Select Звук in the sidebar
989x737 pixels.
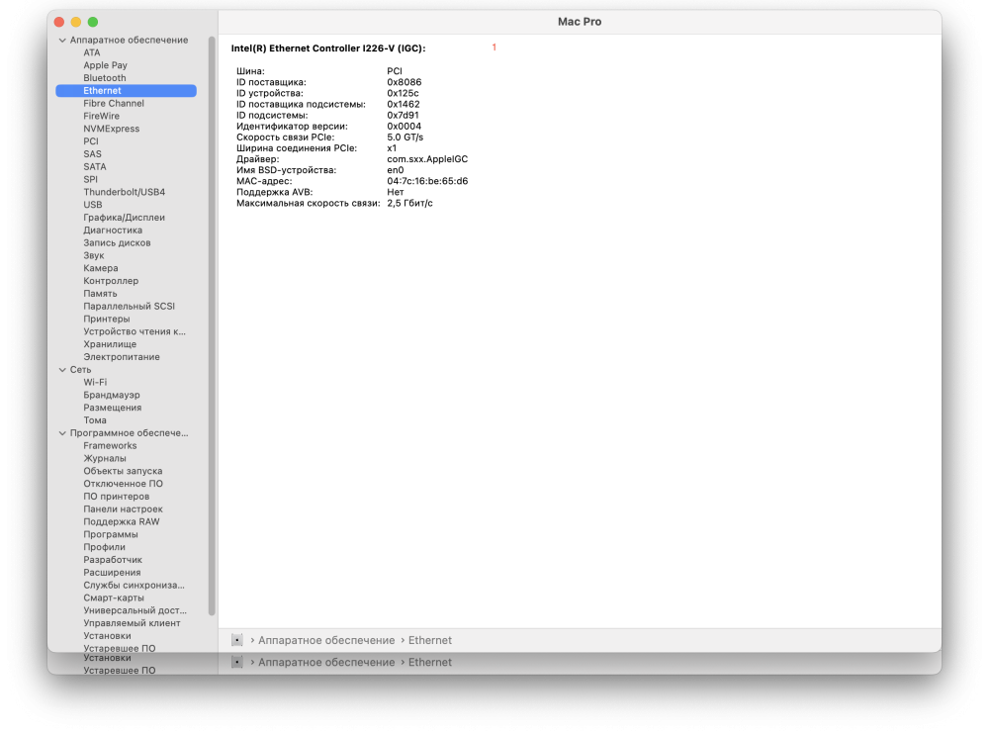click(94, 255)
